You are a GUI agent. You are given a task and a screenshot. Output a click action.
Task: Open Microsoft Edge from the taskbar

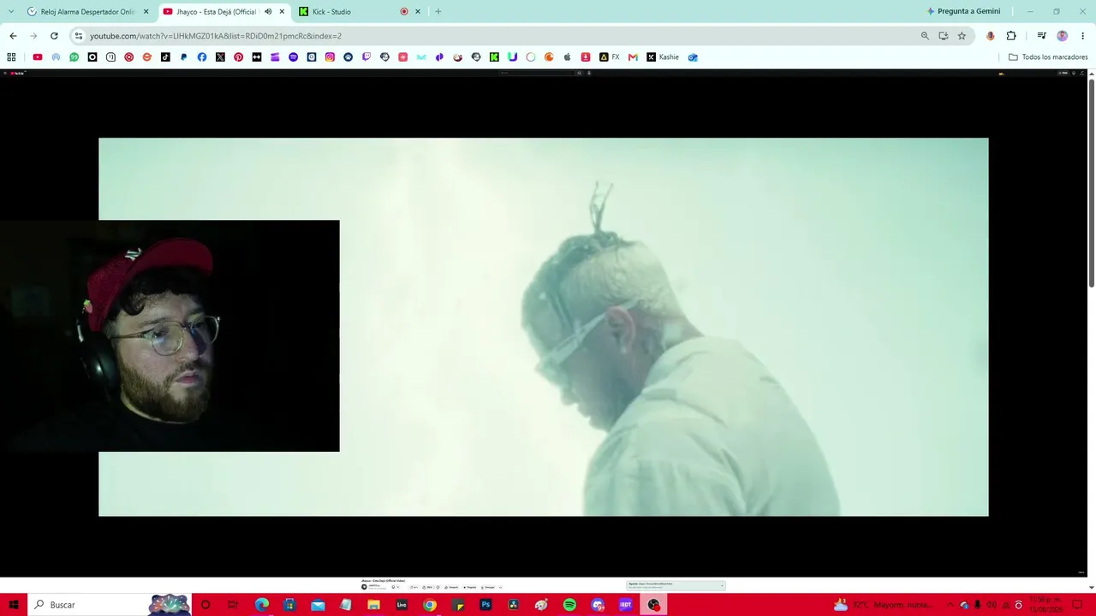[x=262, y=605]
